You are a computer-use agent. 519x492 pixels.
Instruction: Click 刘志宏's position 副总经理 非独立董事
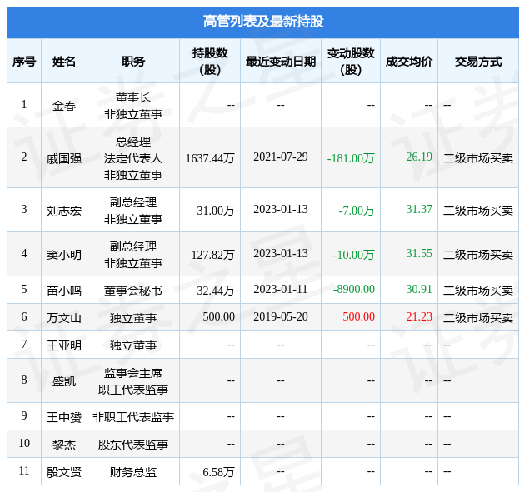133,211
